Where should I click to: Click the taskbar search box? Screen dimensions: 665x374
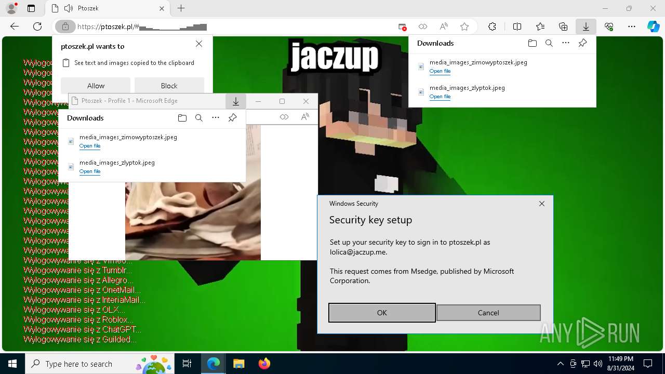100,364
